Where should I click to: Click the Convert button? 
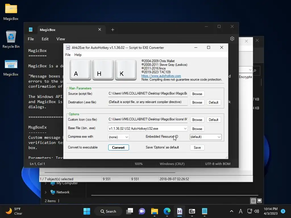pos(119,148)
